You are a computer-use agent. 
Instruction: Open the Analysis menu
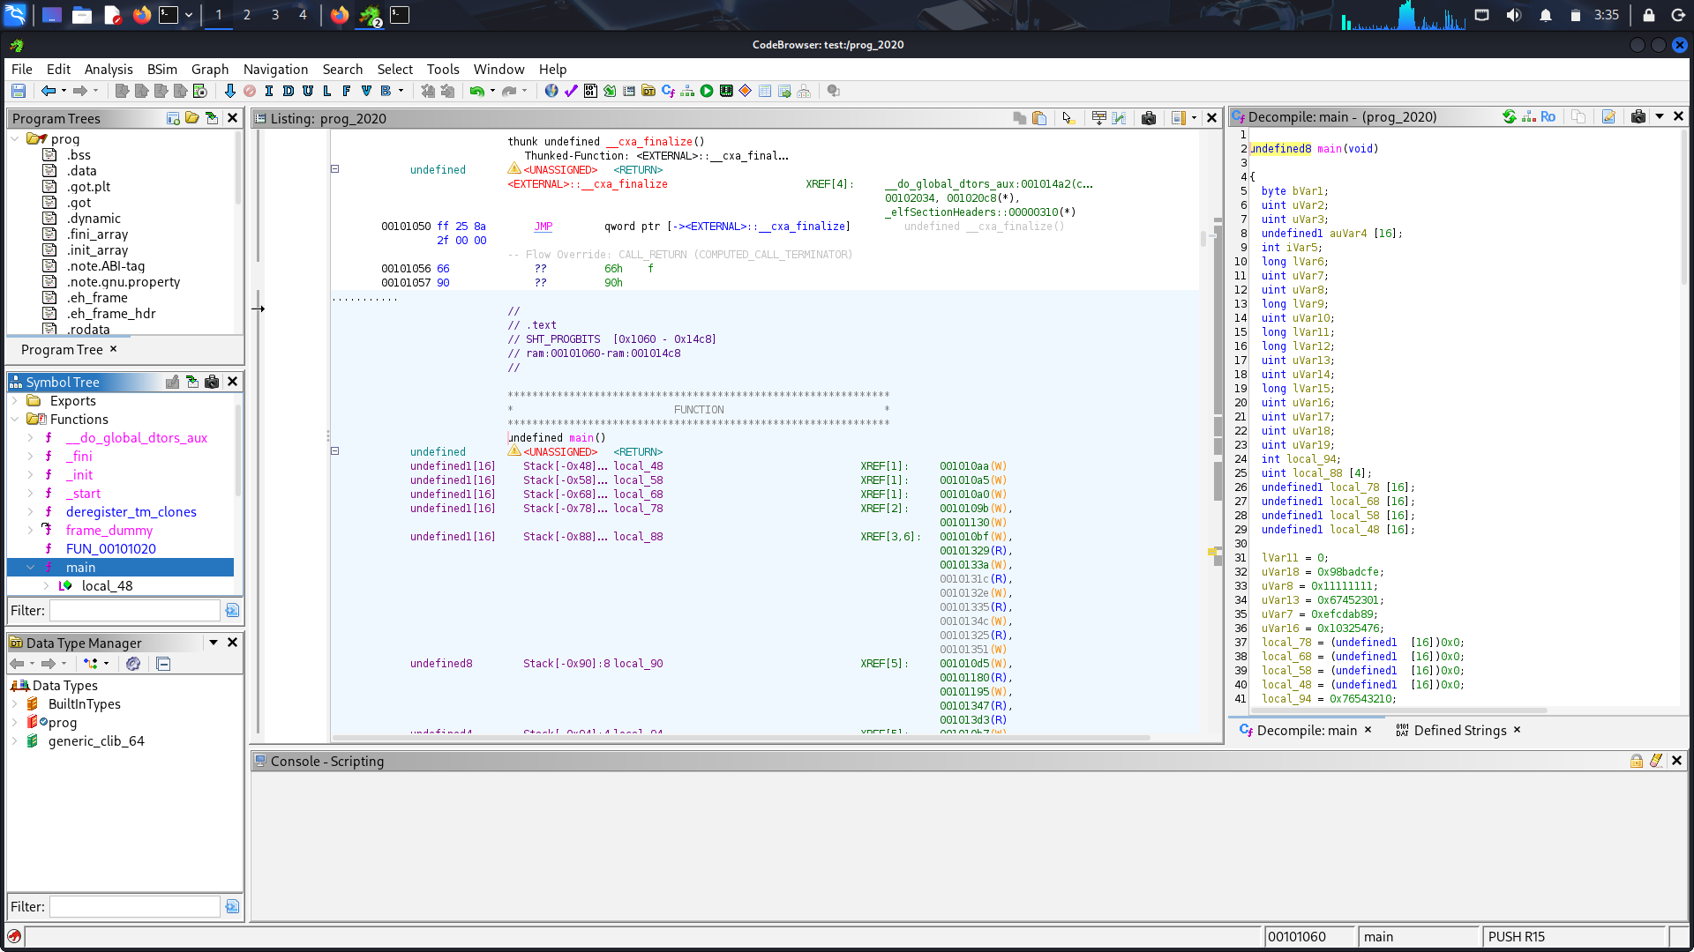(108, 69)
